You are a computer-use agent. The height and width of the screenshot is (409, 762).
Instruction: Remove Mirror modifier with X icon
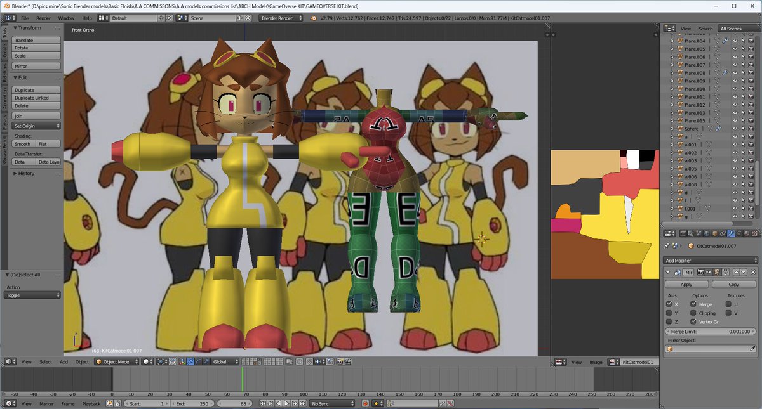point(753,272)
